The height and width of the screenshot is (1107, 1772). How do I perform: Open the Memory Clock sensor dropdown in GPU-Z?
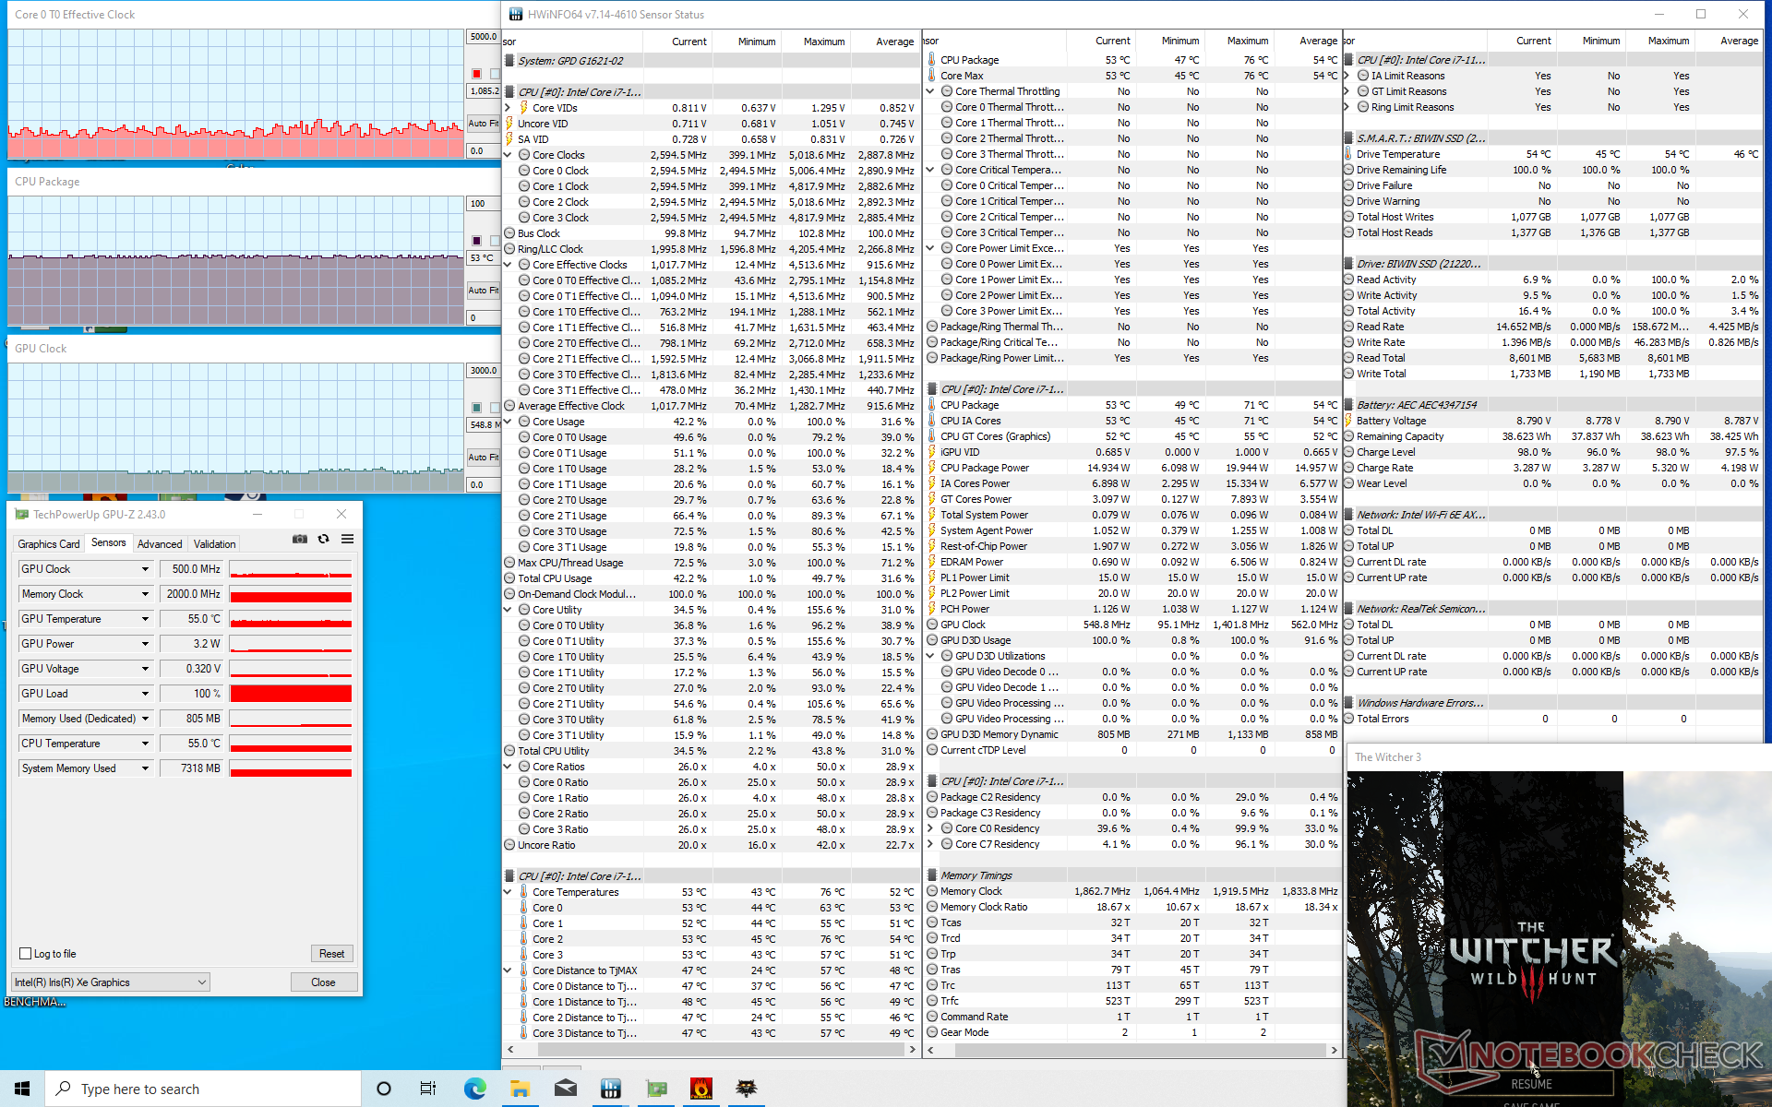click(145, 594)
